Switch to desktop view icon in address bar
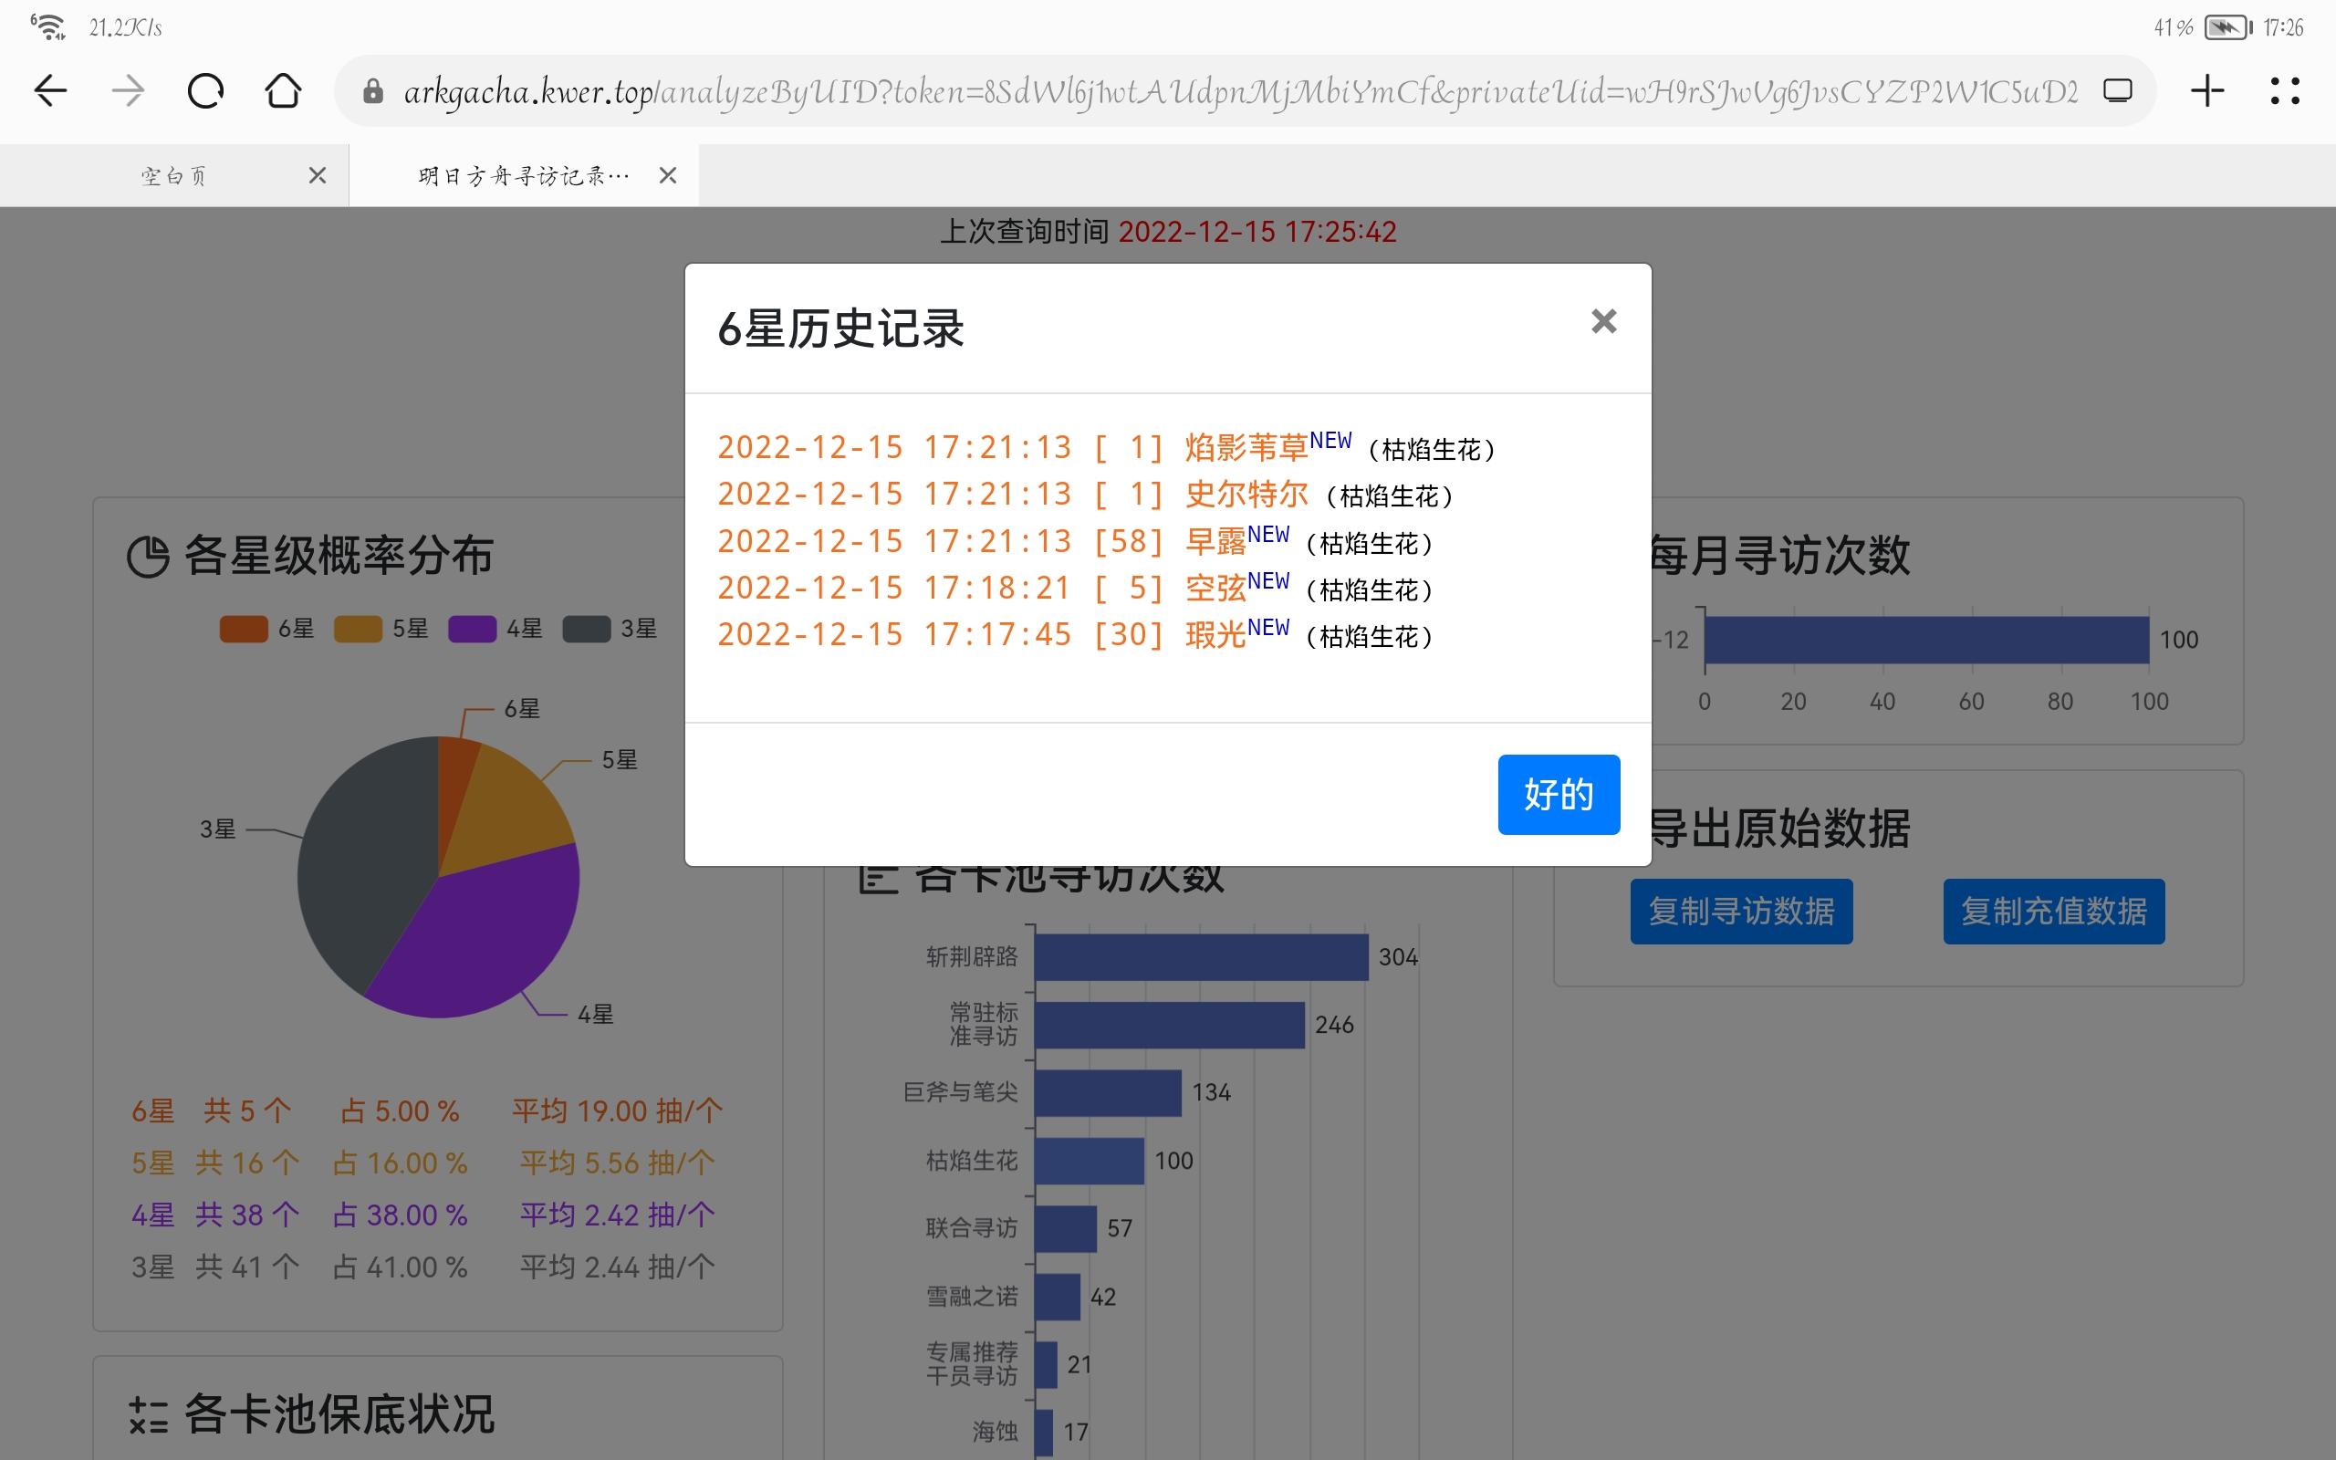2336x1460 pixels. point(2117,90)
